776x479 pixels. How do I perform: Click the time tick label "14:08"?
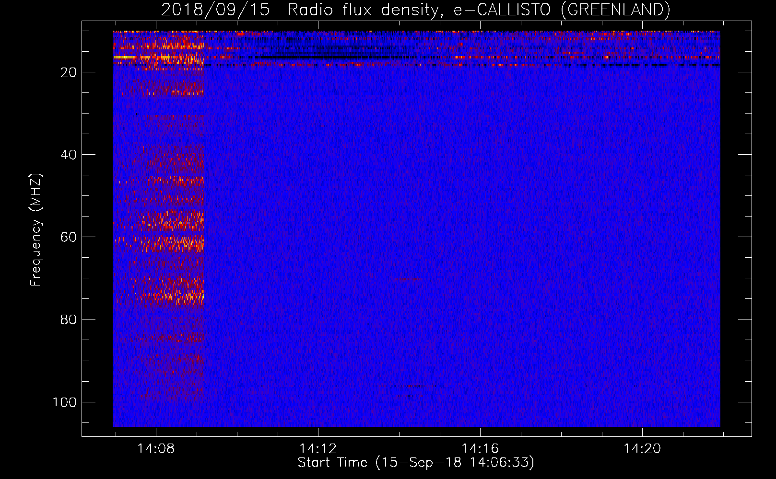tap(156, 449)
